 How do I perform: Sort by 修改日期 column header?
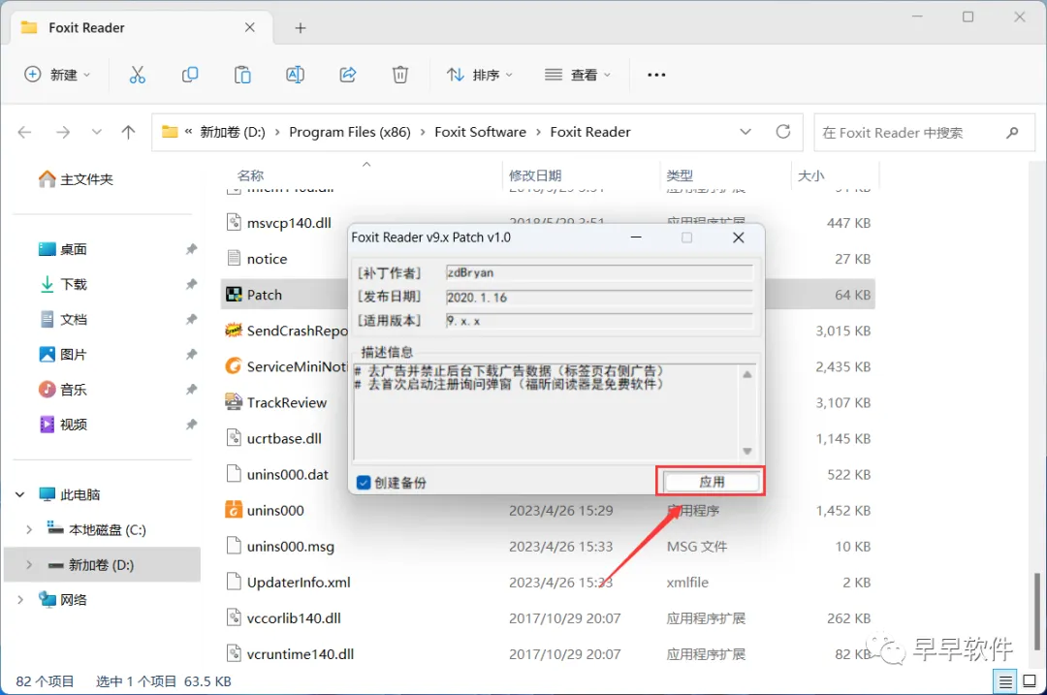(x=535, y=175)
